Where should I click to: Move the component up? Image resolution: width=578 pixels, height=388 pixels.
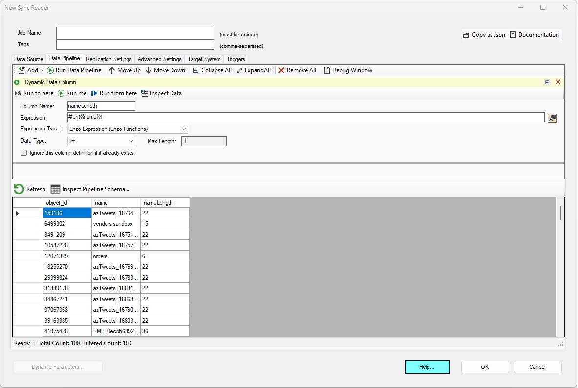(125, 70)
